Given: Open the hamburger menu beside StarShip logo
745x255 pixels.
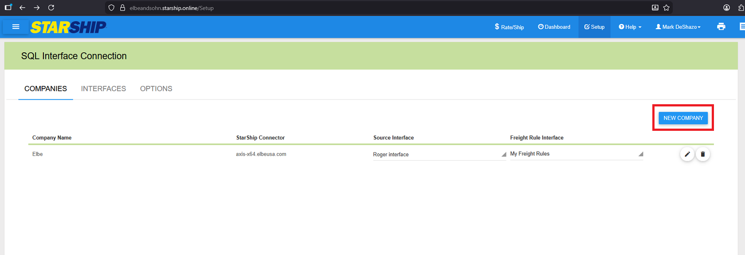Looking at the screenshot, I should [x=16, y=27].
